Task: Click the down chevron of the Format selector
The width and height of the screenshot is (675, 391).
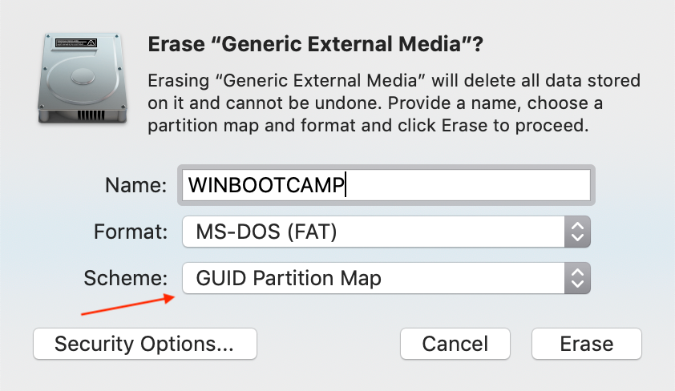Action: click(577, 237)
